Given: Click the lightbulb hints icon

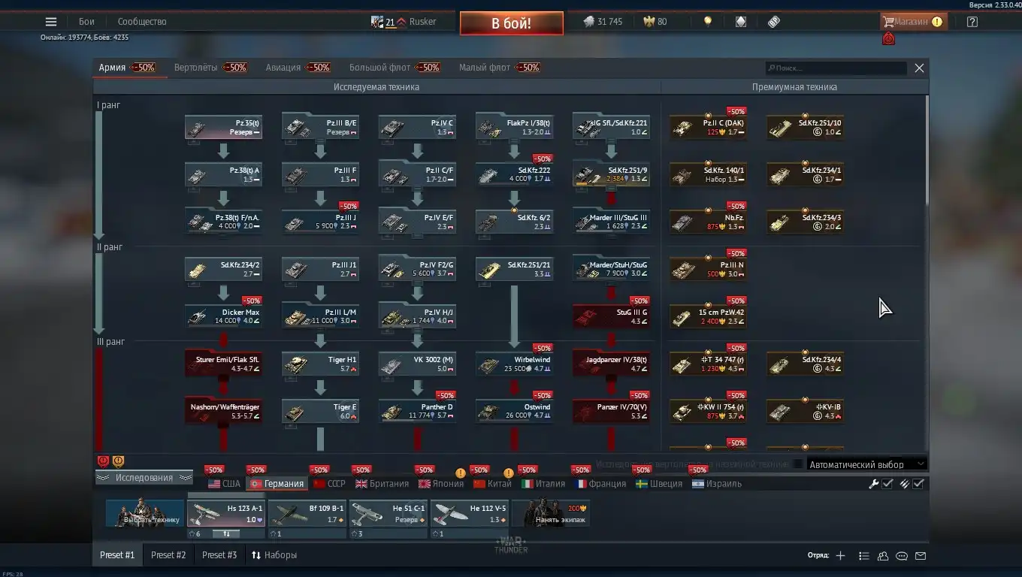Looking at the screenshot, I should [707, 22].
